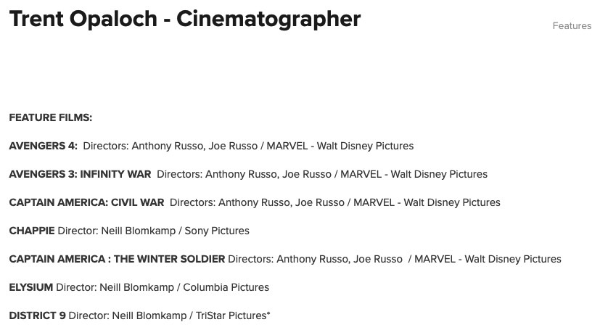
Task: Click Neill Blomkamp on the CHAPPIE line
Action: point(139,231)
